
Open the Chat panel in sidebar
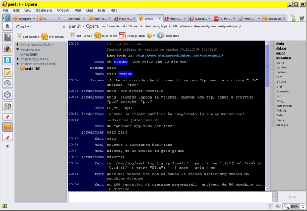point(8,127)
